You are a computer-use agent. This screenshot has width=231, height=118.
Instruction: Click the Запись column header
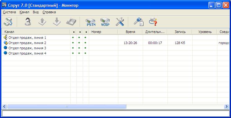[180, 32]
